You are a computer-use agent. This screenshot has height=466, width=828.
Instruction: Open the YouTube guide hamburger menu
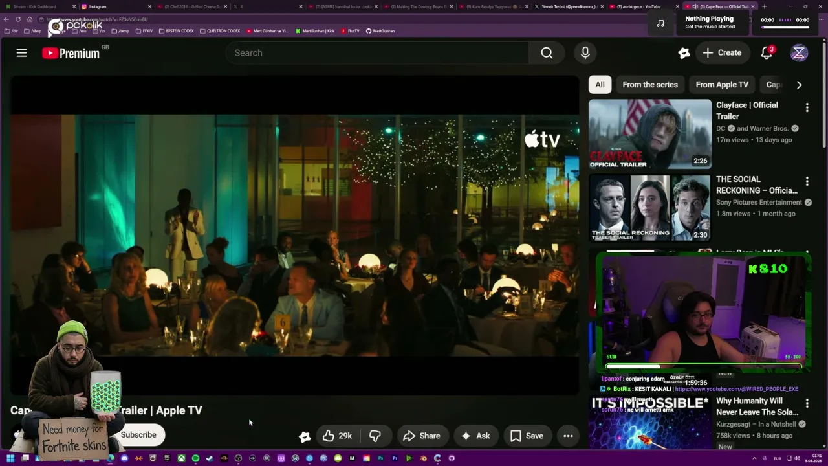point(21,53)
